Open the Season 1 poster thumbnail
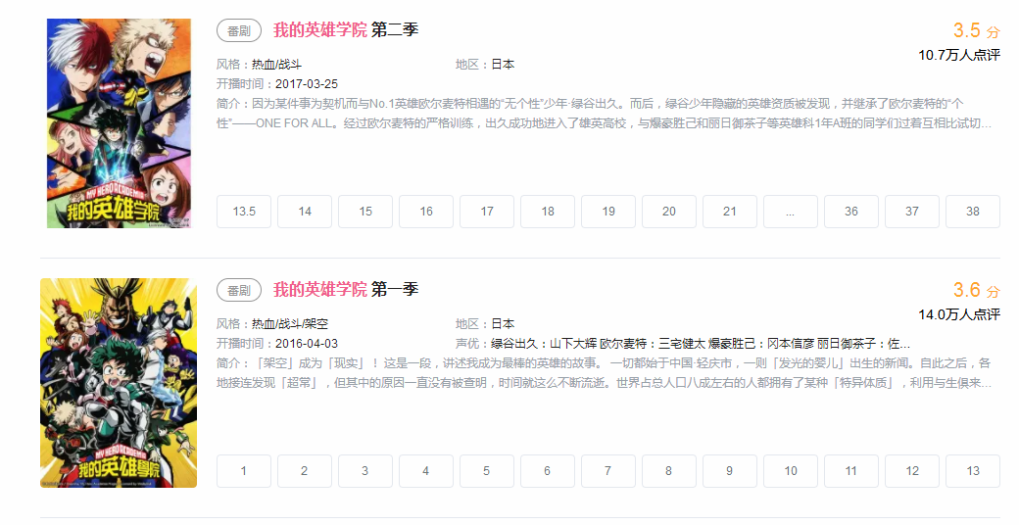Screen dimensions: 1019x525 point(119,383)
